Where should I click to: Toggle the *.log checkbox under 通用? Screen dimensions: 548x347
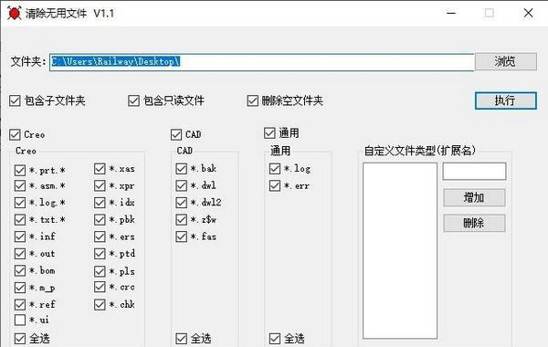(x=275, y=169)
